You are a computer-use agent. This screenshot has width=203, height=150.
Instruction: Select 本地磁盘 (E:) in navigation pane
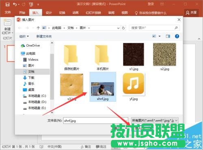(35, 108)
